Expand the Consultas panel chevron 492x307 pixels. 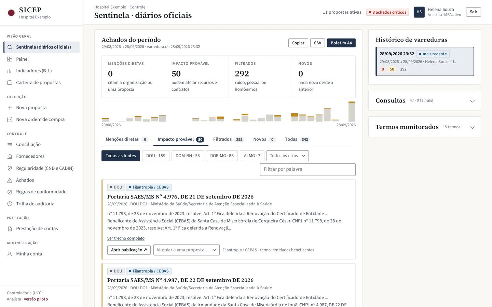pyautogui.click(x=472, y=101)
